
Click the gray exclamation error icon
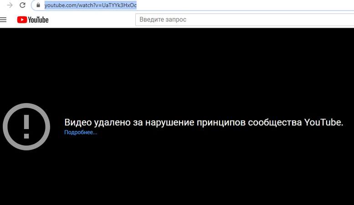point(26,127)
